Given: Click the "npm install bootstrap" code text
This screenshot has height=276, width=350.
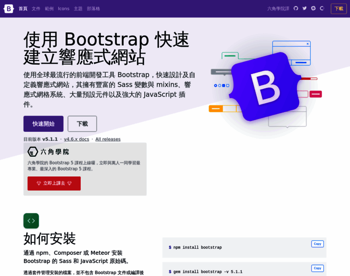Looking at the screenshot, I should 198,247.
